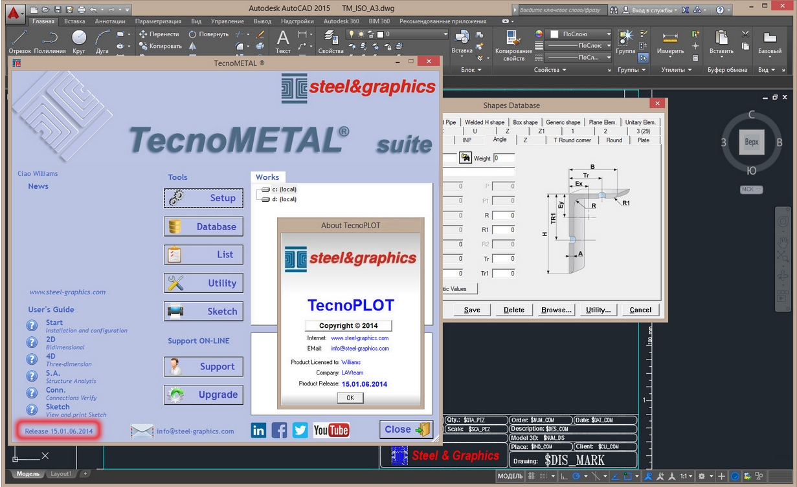
Task: Select the Дуга arc tool
Action: pyautogui.click(x=102, y=41)
